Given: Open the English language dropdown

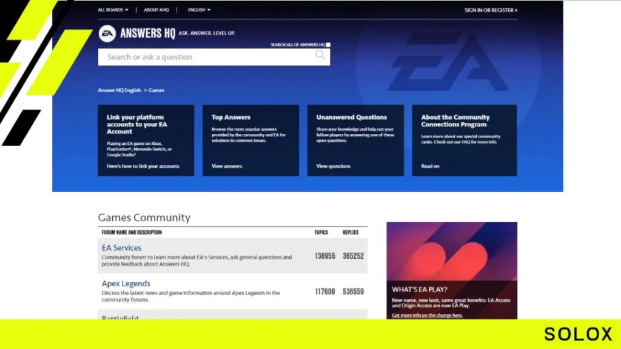Looking at the screenshot, I should pyautogui.click(x=199, y=10).
